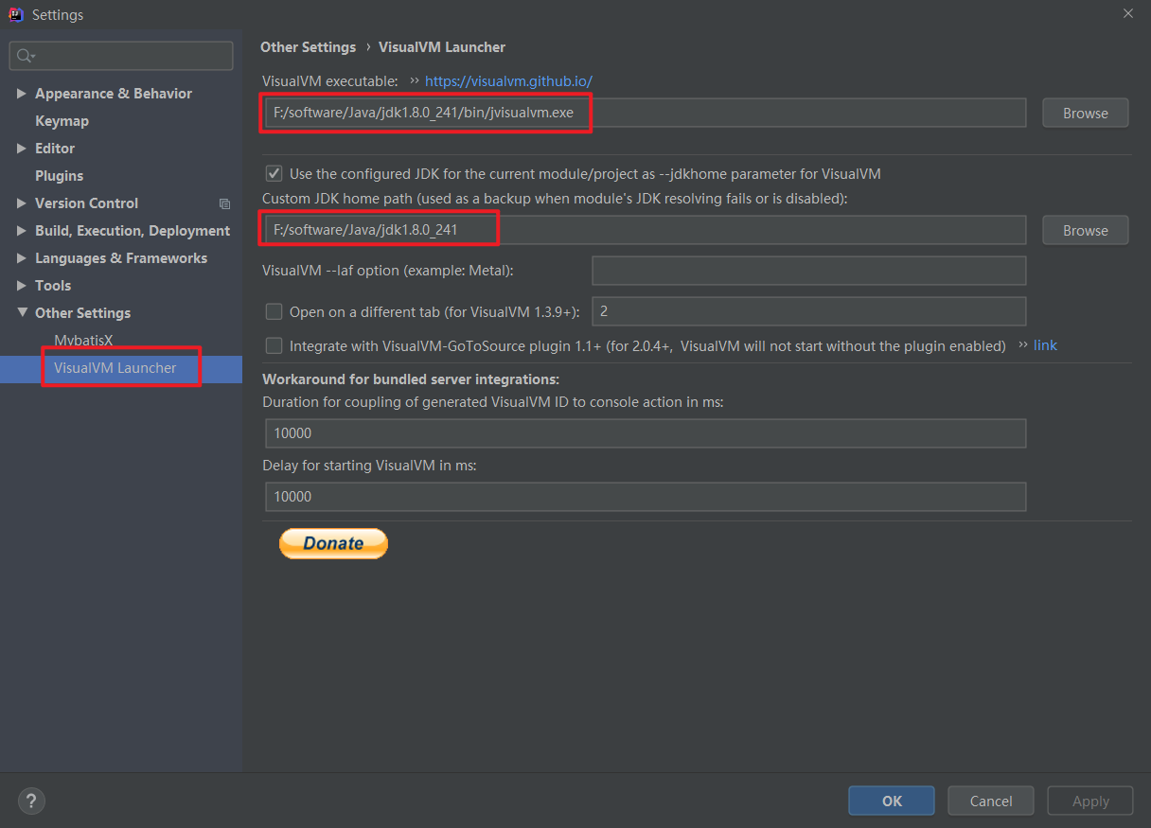
Task: Expand Build, Execution, Deployment section
Action: click(x=22, y=231)
